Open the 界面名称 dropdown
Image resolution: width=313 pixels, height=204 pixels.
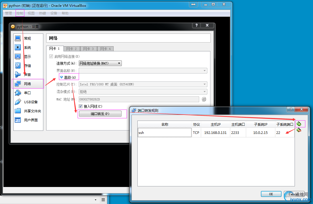coord(143,71)
